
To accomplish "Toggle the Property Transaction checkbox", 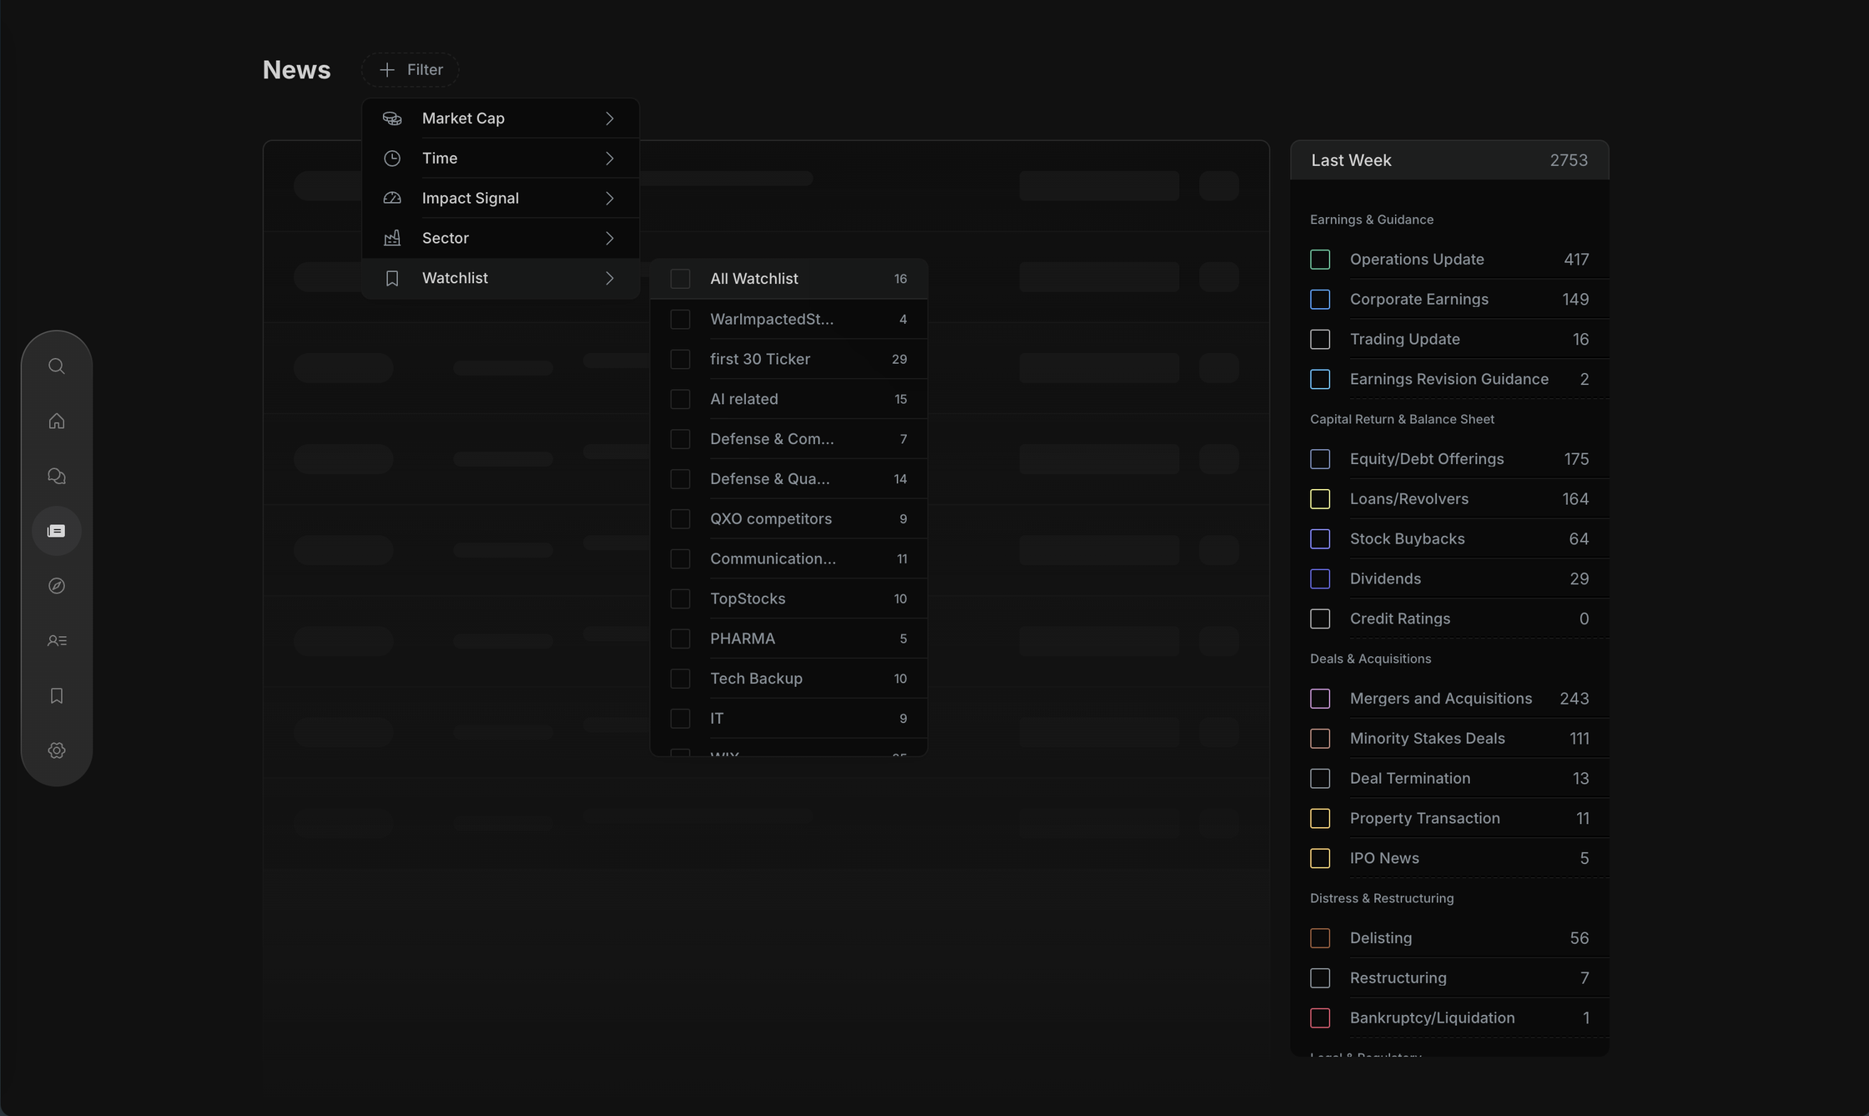I will tap(1320, 818).
